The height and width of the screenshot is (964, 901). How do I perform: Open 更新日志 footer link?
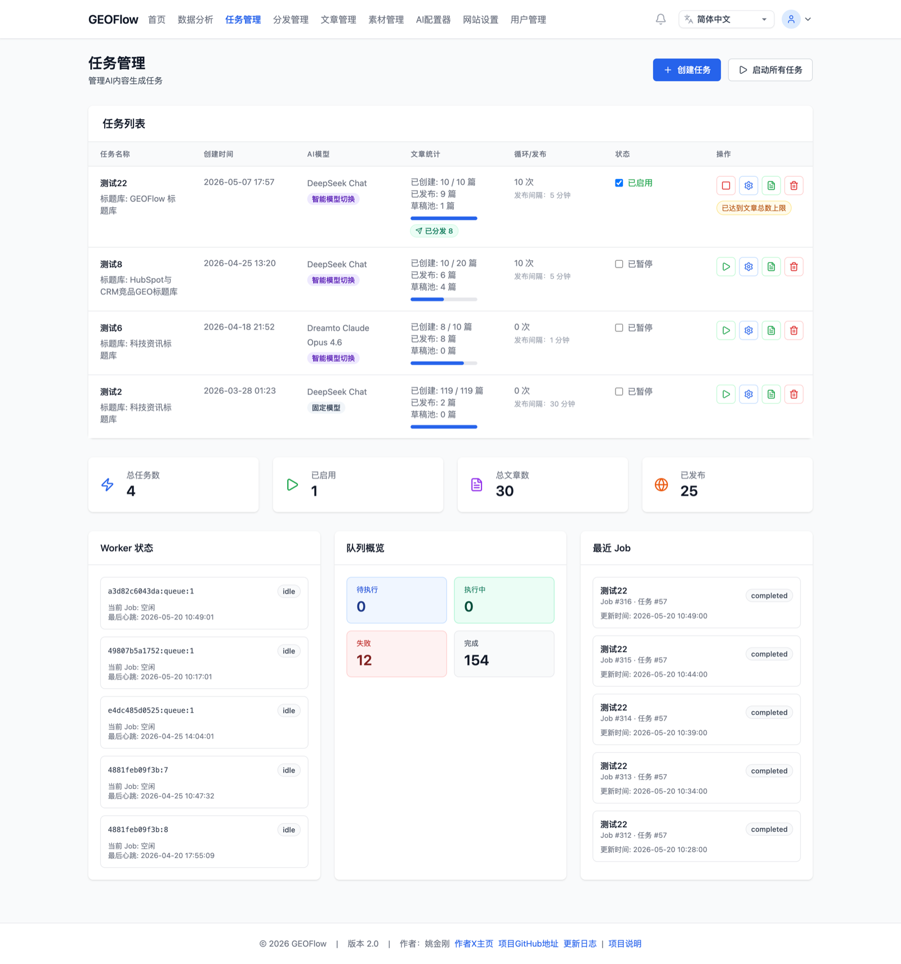point(580,944)
